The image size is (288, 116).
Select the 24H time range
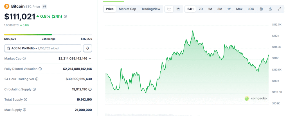[190, 9]
